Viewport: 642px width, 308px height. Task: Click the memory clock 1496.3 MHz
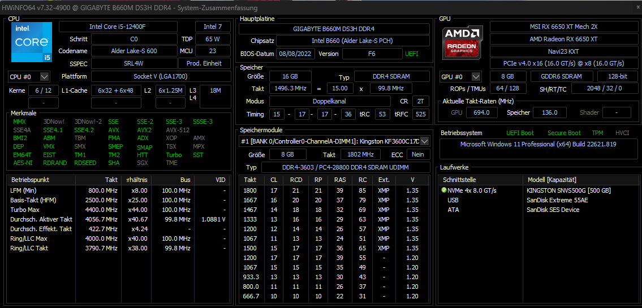click(x=290, y=88)
